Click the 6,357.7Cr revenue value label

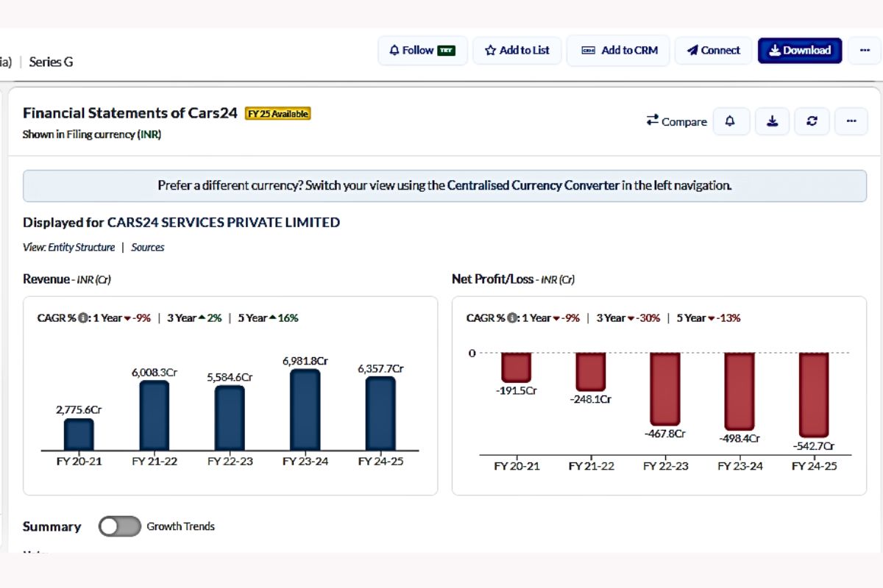point(380,368)
